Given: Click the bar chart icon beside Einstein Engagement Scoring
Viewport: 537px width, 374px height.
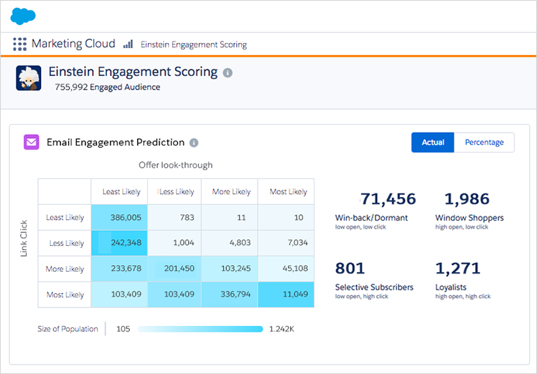Looking at the screenshot, I should coord(128,44).
